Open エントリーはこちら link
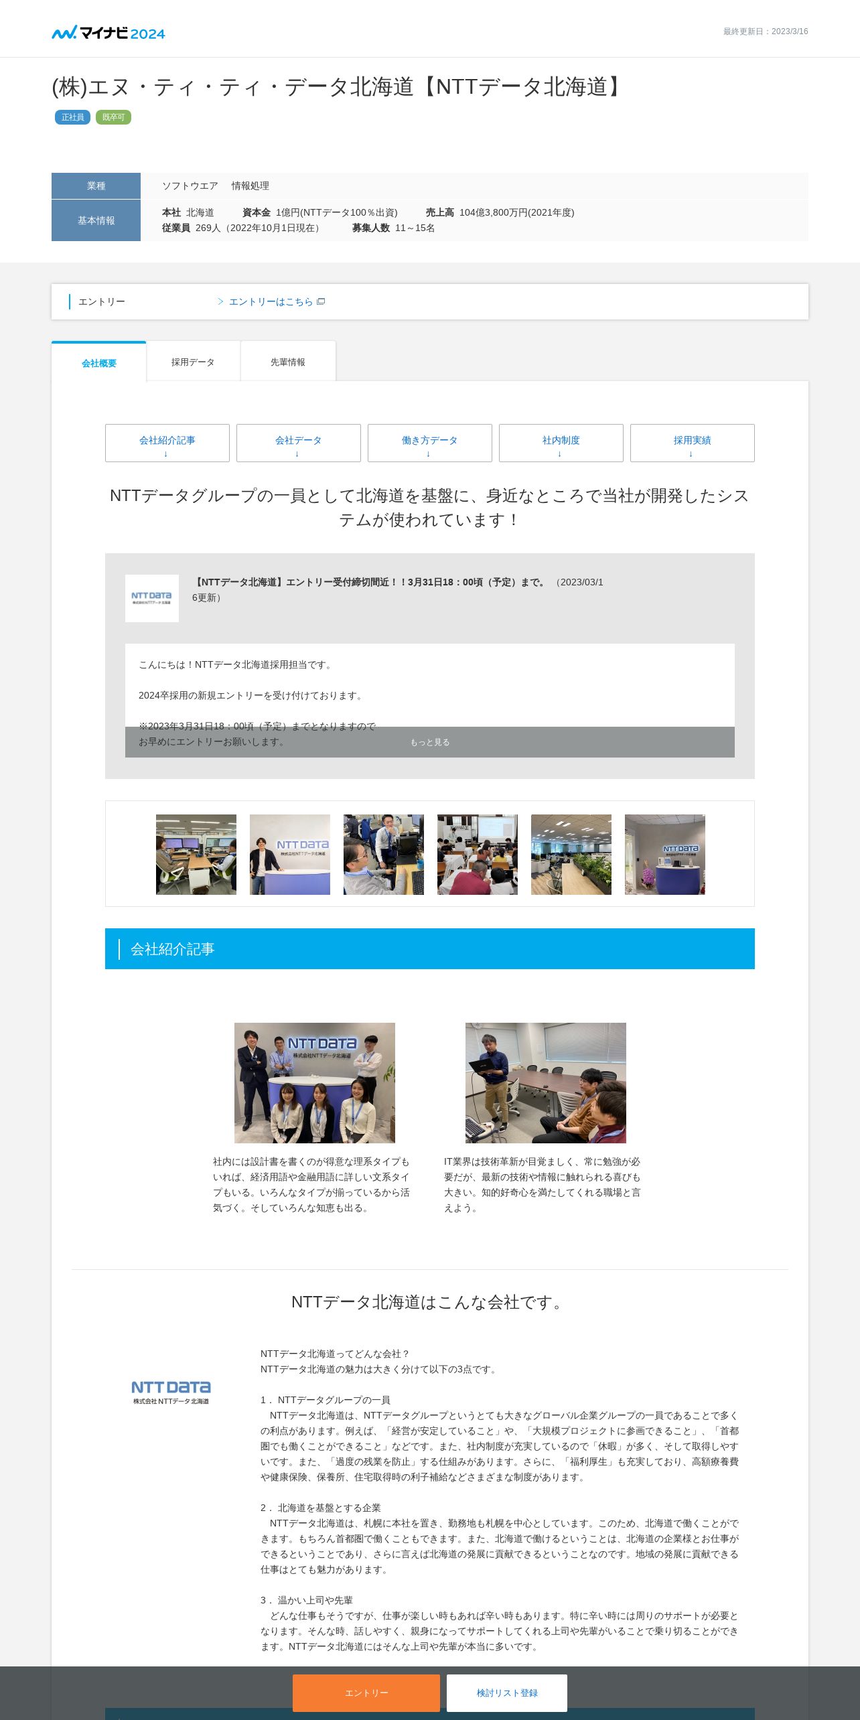The image size is (860, 1720). click(271, 301)
